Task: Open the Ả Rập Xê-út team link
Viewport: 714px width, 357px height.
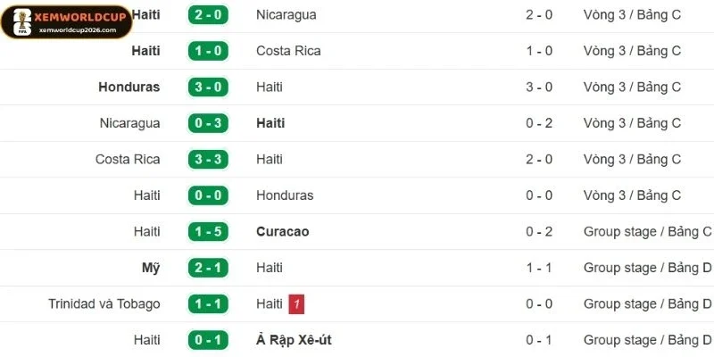Action: click(x=295, y=340)
